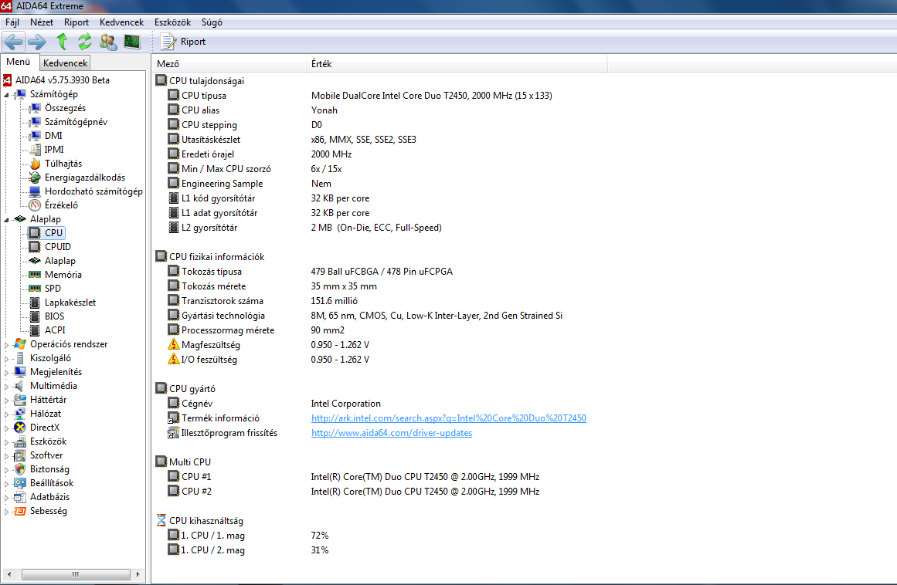Expand the DirectX node
897x585 pixels.
(x=7, y=428)
